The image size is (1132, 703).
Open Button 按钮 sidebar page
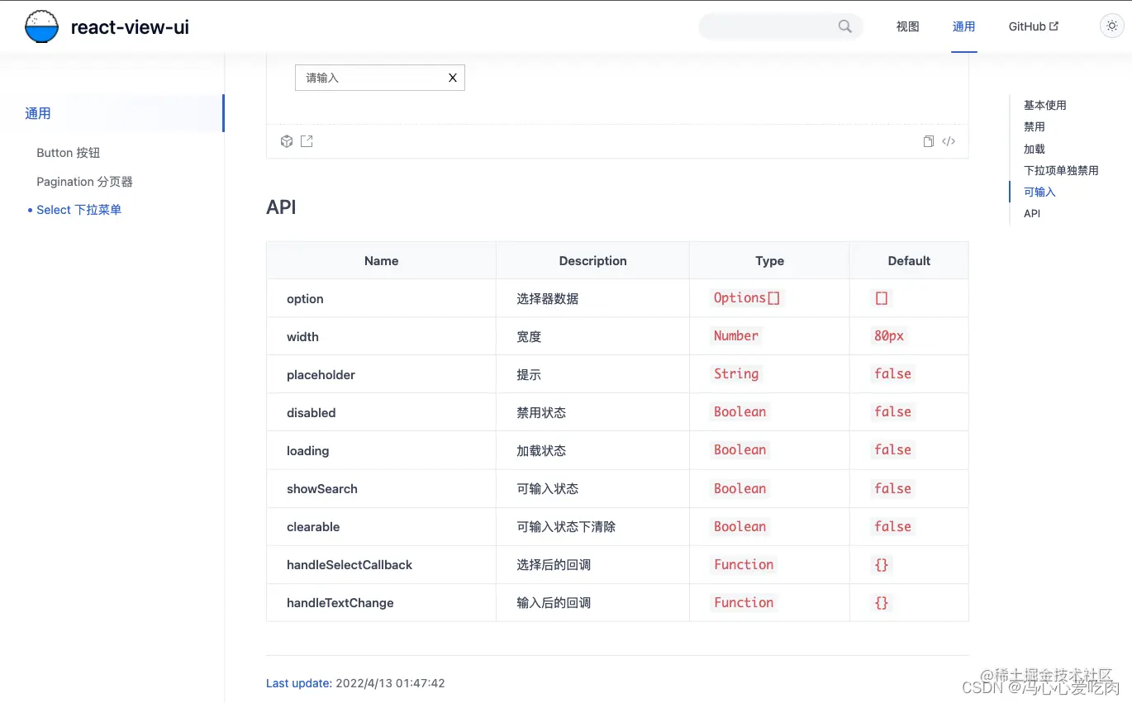pyautogui.click(x=69, y=153)
